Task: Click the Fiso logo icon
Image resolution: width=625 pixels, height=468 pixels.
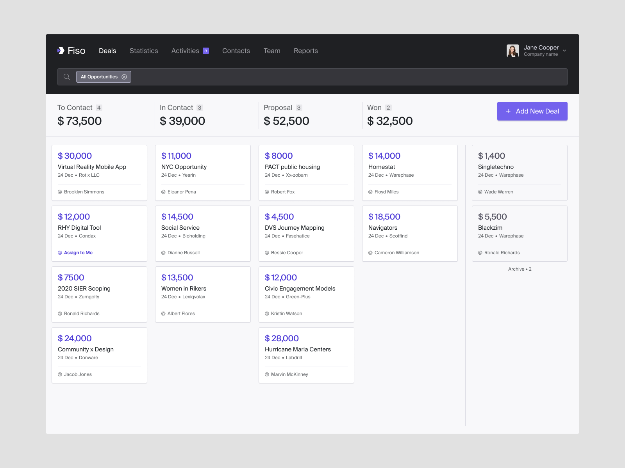Action: [61, 50]
